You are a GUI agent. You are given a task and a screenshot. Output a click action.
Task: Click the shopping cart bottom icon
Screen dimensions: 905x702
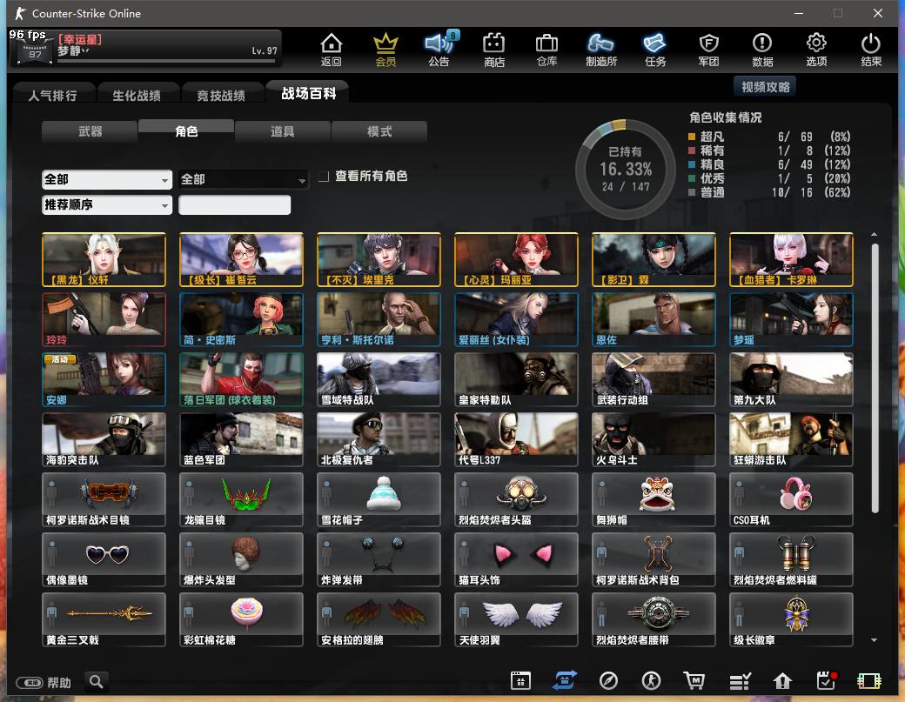pyautogui.click(x=694, y=680)
